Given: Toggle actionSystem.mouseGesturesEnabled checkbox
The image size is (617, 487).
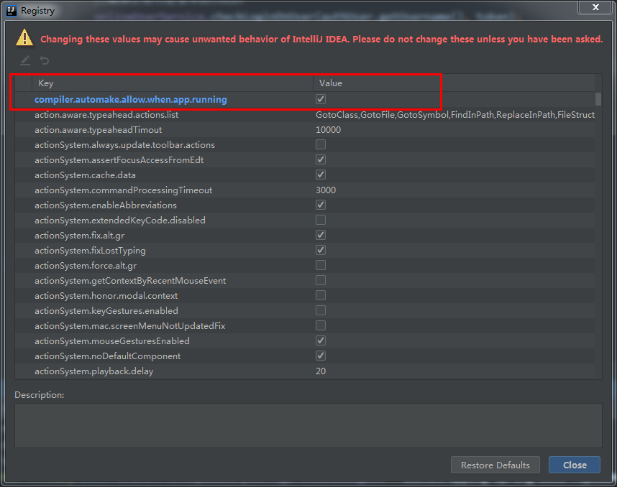Looking at the screenshot, I should click(321, 340).
